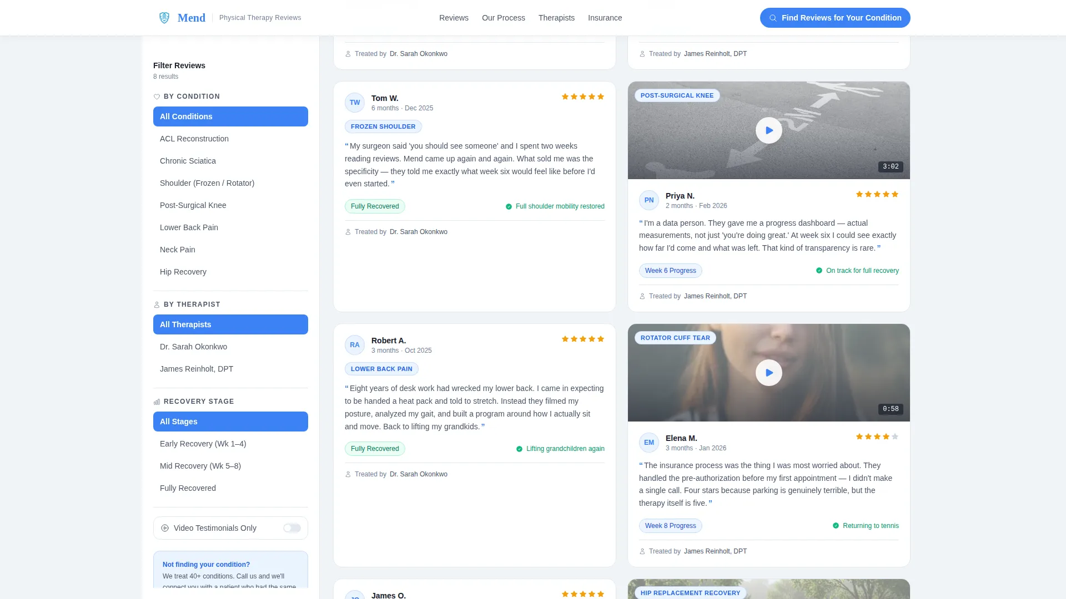The width and height of the screenshot is (1066, 599).
Task: Select Shoulder (Frozen / Rotator) filter
Action: click(230, 183)
